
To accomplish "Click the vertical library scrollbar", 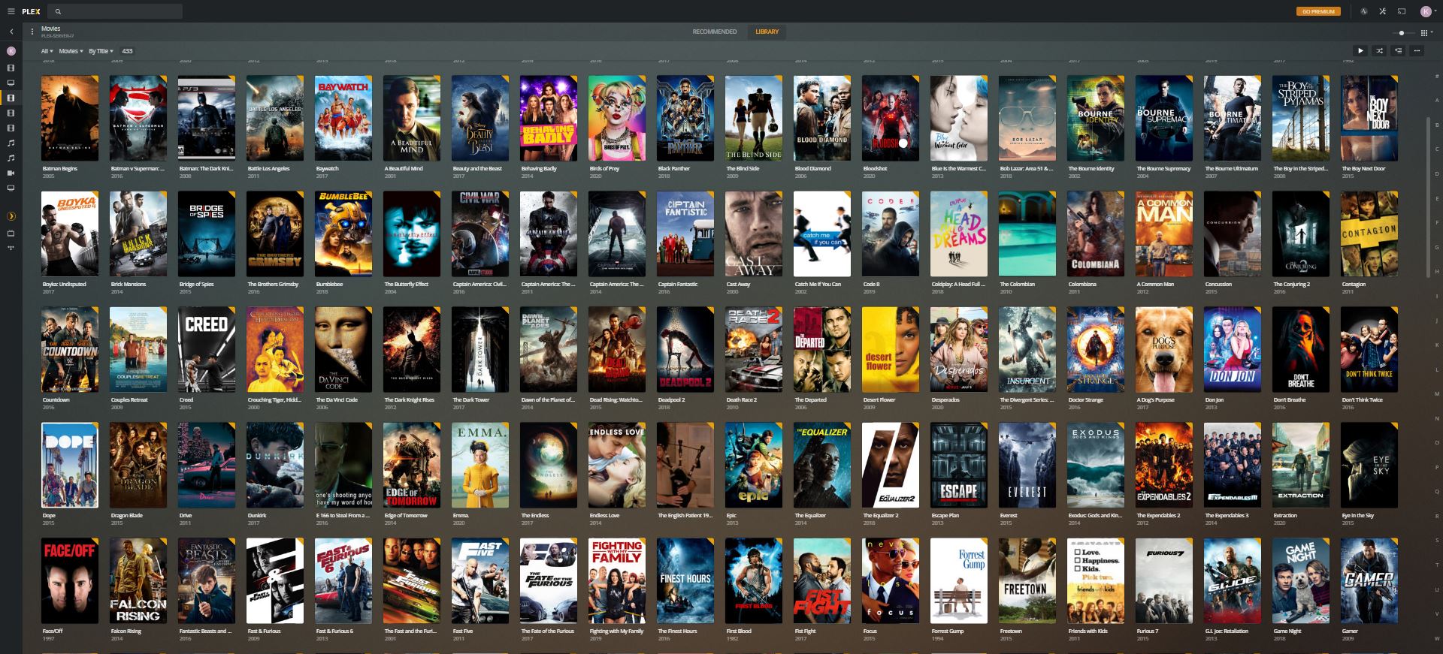I will point(1427,197).
